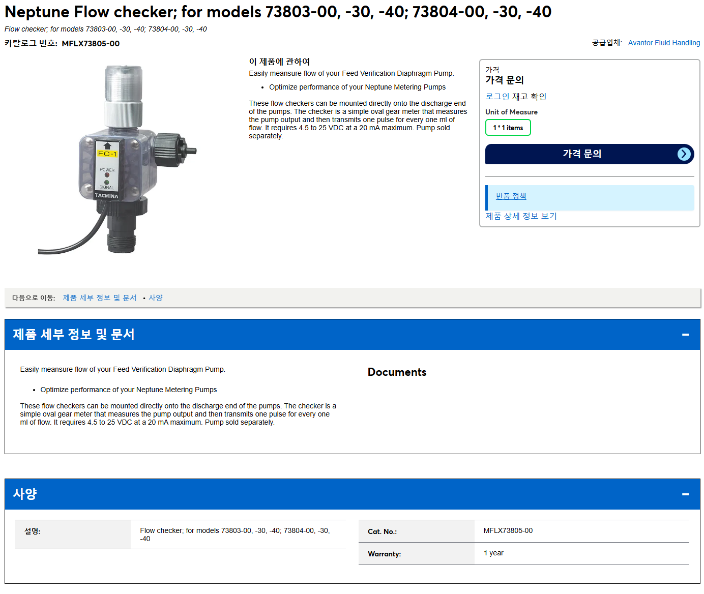Click the flow checker product image
Viewport: 704px width, 594px height.
[117, 160]
